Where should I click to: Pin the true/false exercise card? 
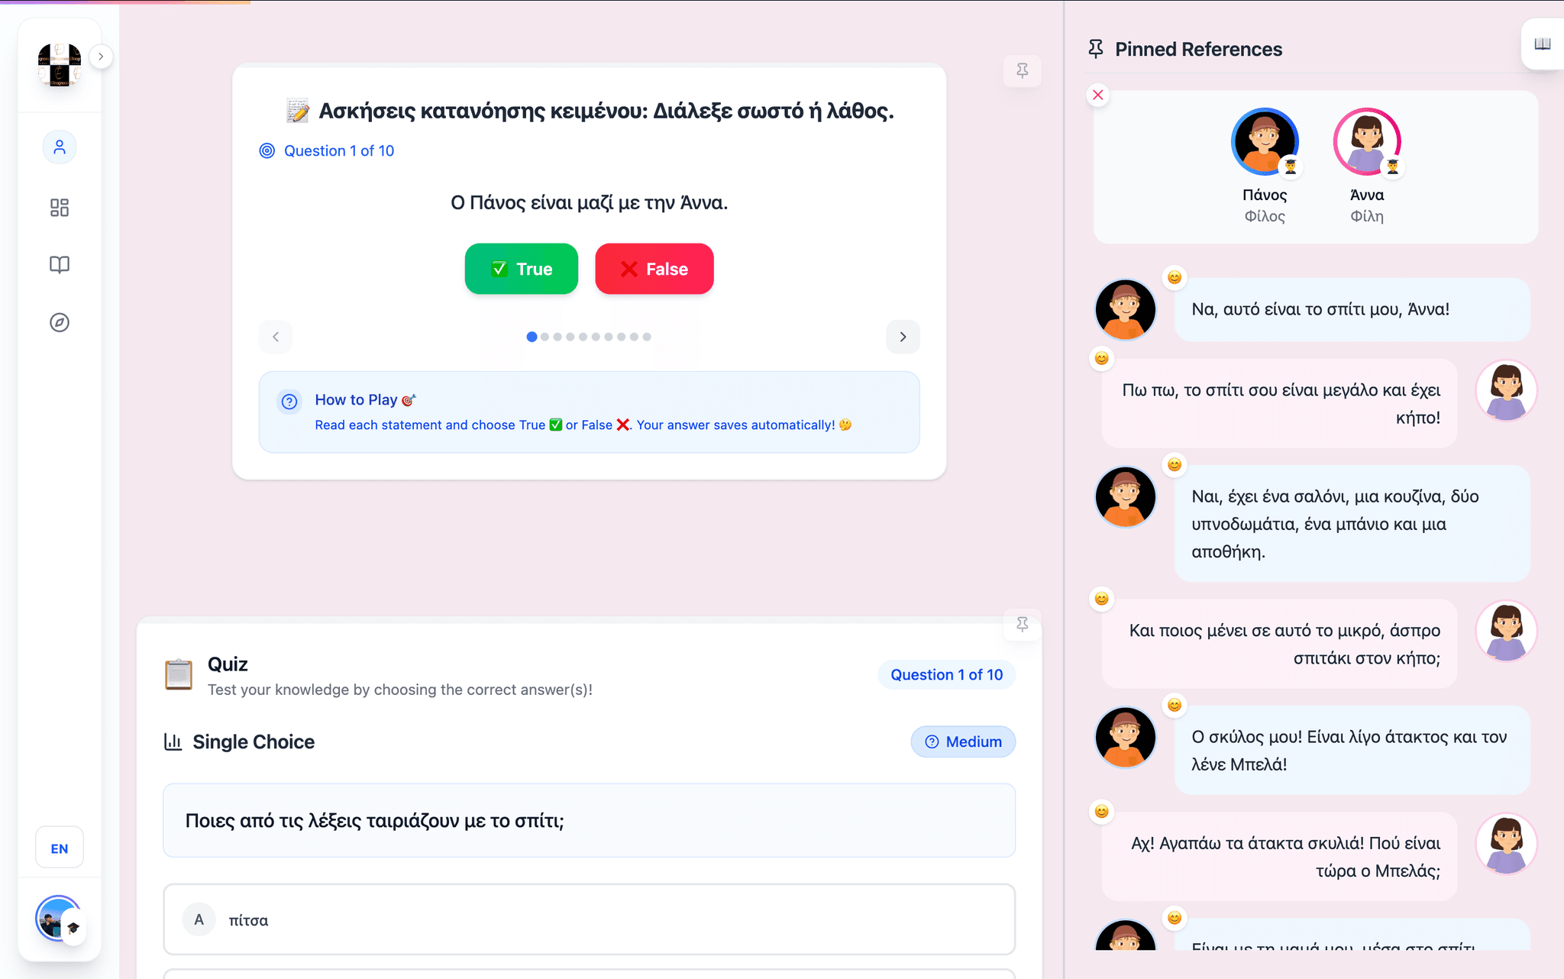coord(1023,70)
